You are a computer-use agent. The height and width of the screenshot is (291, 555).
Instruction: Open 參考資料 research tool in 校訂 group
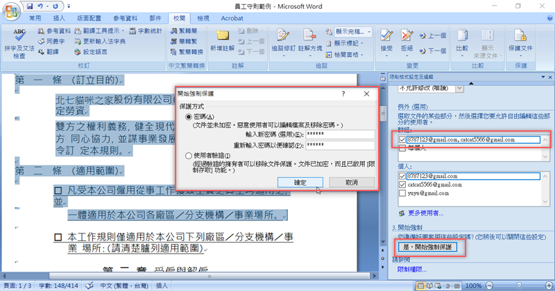(x=54, y=31)
